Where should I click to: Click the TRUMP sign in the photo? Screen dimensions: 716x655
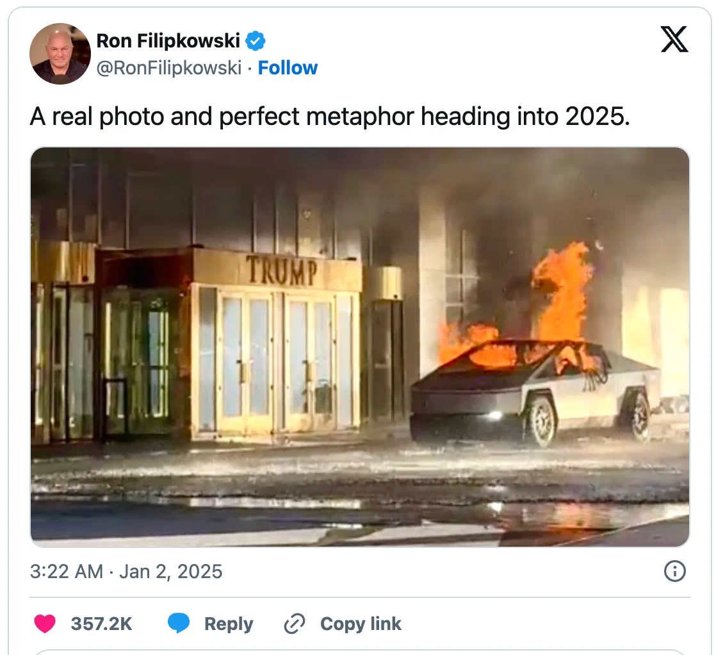[282, 270]
